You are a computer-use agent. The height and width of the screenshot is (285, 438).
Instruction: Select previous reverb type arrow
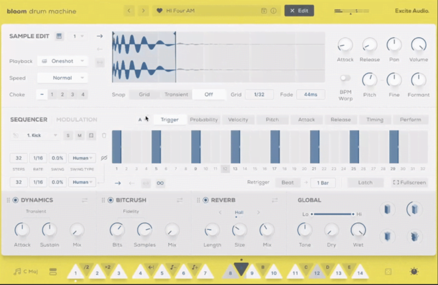coord(220,212)
